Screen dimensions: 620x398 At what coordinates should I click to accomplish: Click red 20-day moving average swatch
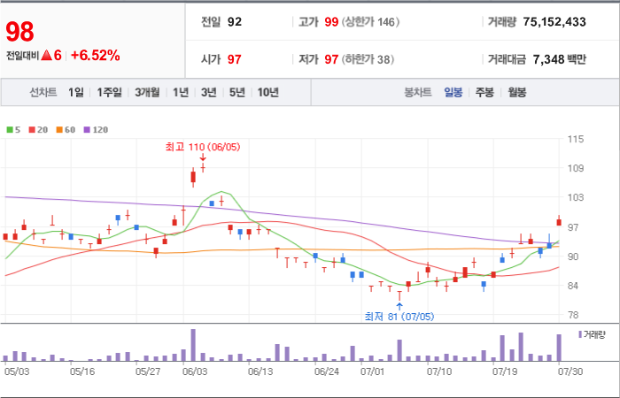tap(32, 129)
